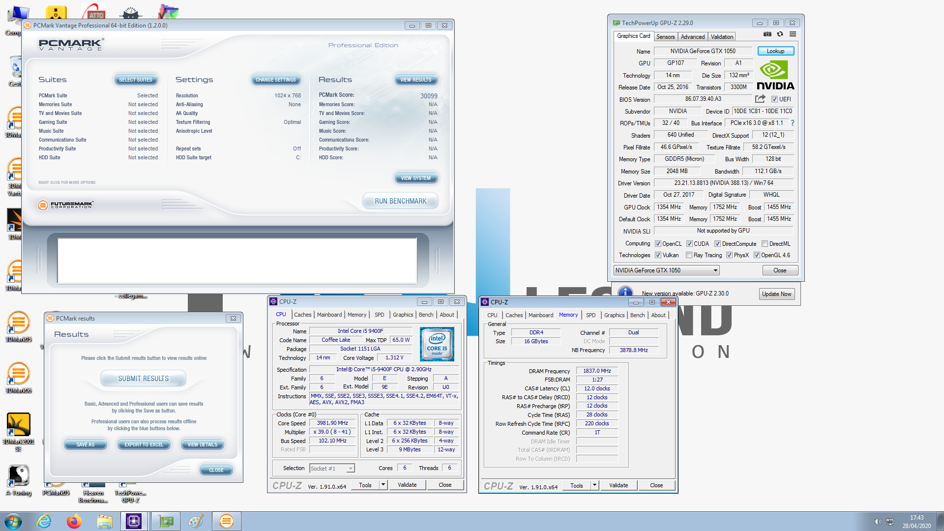This screenshot has width=944, height=531.
Task: Open the 3DMark06 desktop shortcut
Action: [x=18, y=378]
